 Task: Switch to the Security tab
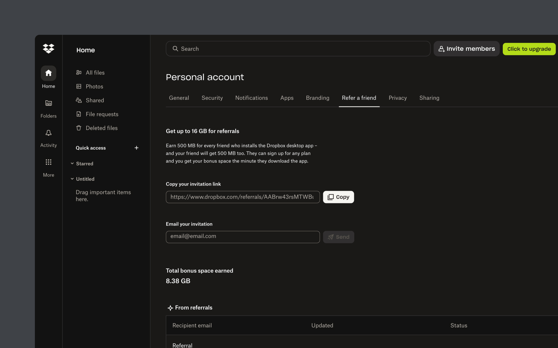(x=212, y=98)
